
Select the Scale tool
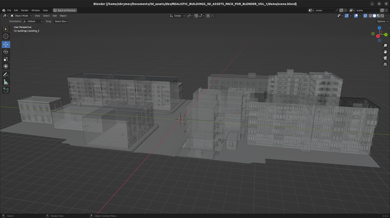pyautogui.click(x=6, y=59)
